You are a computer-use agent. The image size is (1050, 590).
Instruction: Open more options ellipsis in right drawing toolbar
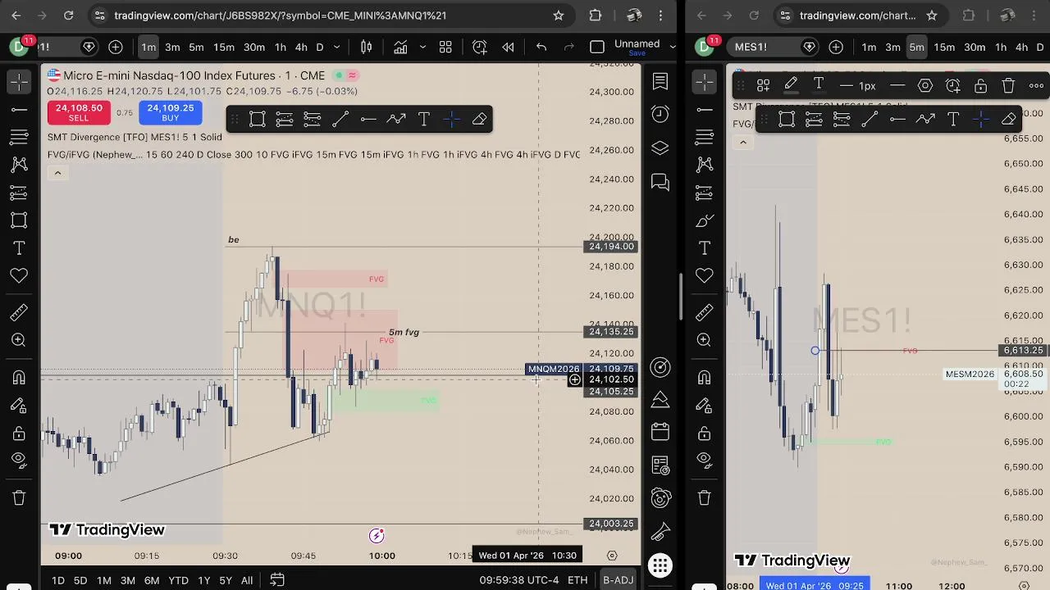pos(1036,85)
